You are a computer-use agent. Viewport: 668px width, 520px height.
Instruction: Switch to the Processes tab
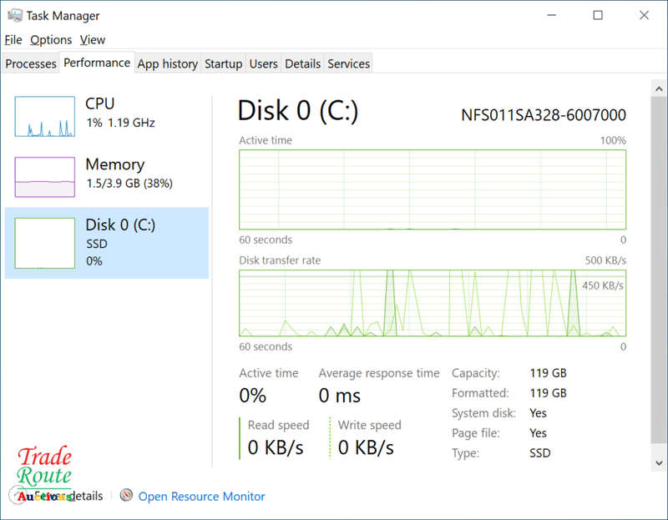tap(31, 63)
